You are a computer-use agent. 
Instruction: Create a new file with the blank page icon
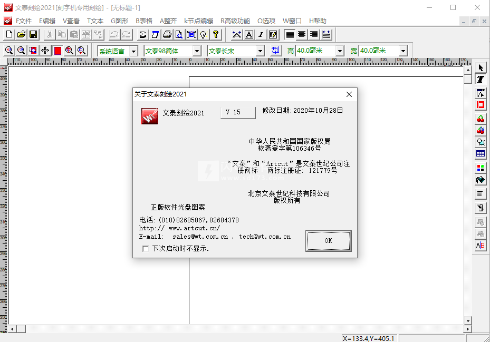click(x=9, y=34)
